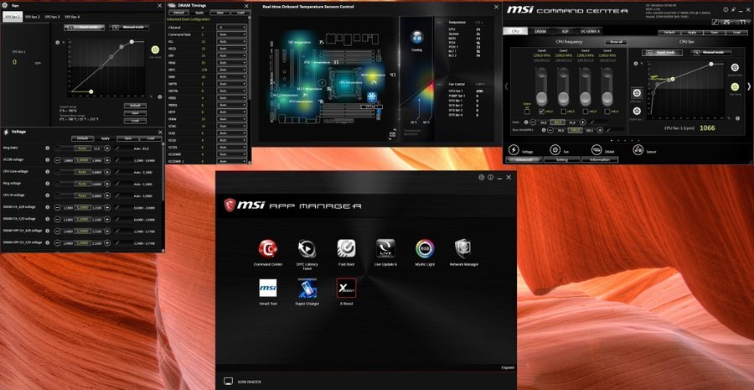Check the Select All cores checkbox
Image resolution: width=754 pixels, height=390 pixels.
[x=527, y=111]
